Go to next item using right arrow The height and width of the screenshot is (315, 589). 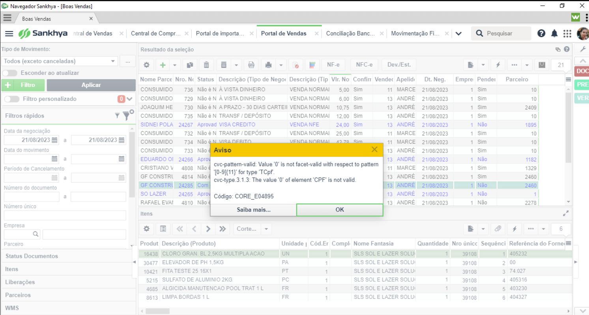coord(208,229)
